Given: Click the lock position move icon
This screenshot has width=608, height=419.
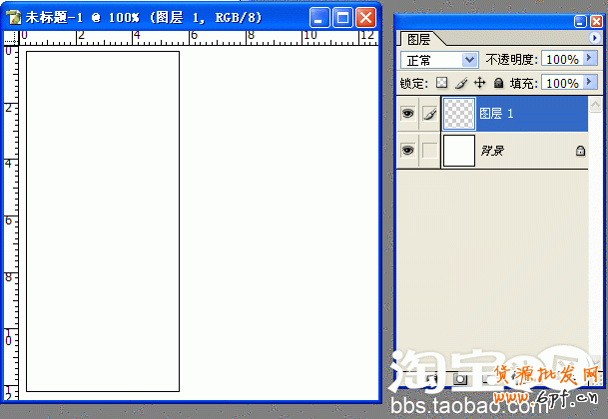Looking at the screenshot, I should click(479, 84).
